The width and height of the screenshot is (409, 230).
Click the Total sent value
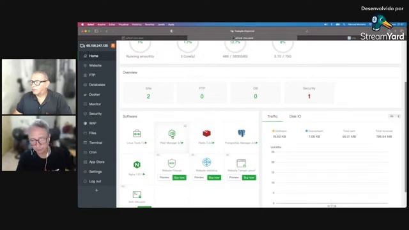click(x=350, y=137)
